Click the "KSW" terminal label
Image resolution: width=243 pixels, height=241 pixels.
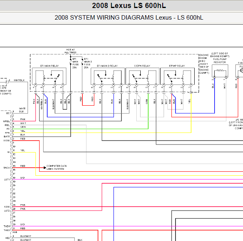point(7,207)
